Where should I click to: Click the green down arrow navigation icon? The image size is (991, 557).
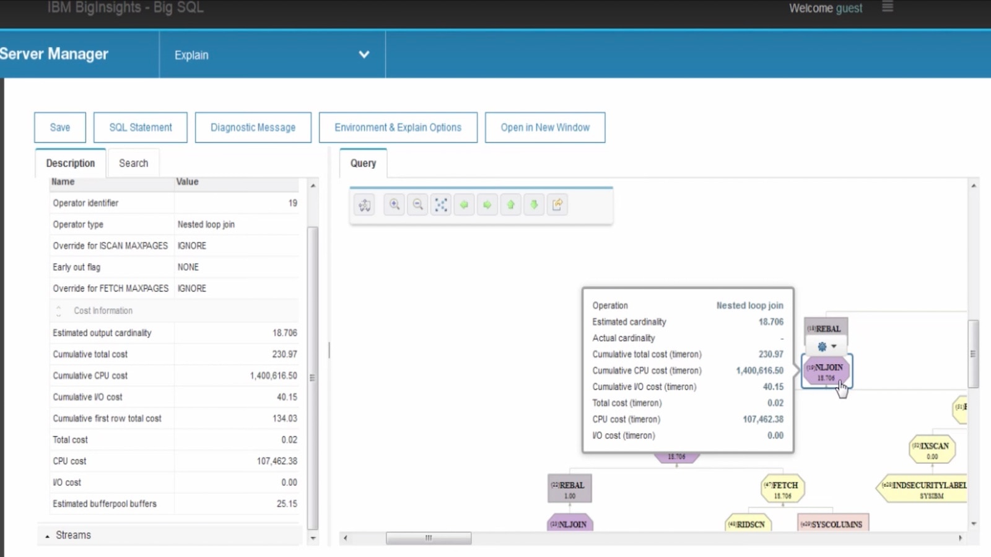pos(534,204)
